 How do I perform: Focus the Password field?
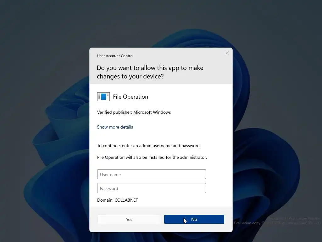151,188
